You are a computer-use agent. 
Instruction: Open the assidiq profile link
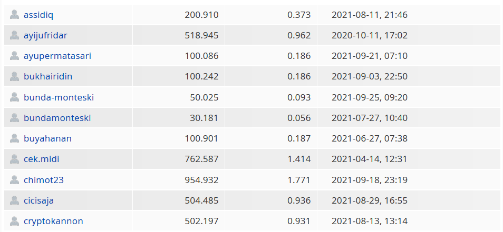38,15
